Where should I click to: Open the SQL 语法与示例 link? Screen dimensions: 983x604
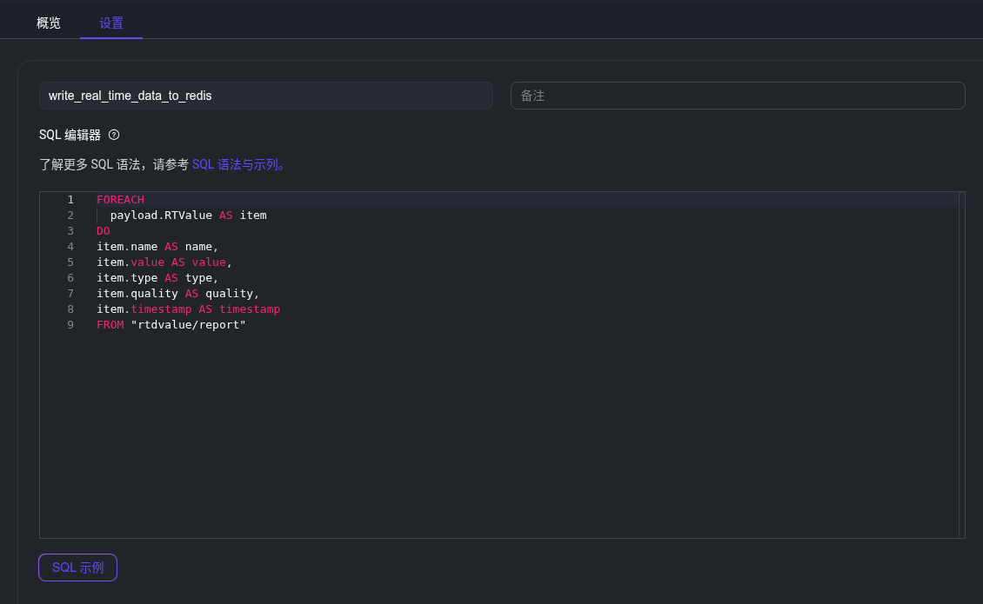pyautogui.click(x=238, y=165)
